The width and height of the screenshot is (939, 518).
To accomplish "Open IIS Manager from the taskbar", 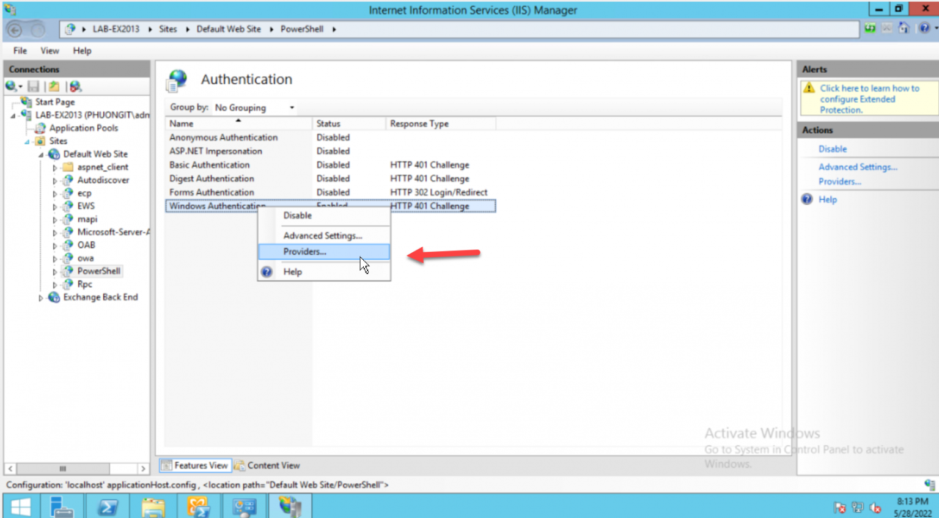I will 290,506.
